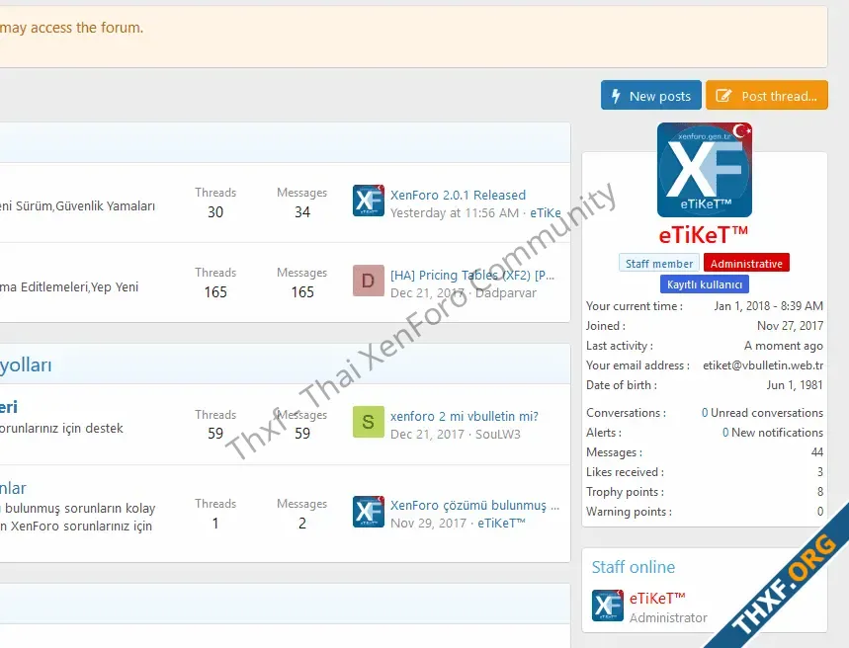Click the lightning bolt New posts icon
Image resolution: width=849 pixels, height=648 pixels.
point(616,96)
